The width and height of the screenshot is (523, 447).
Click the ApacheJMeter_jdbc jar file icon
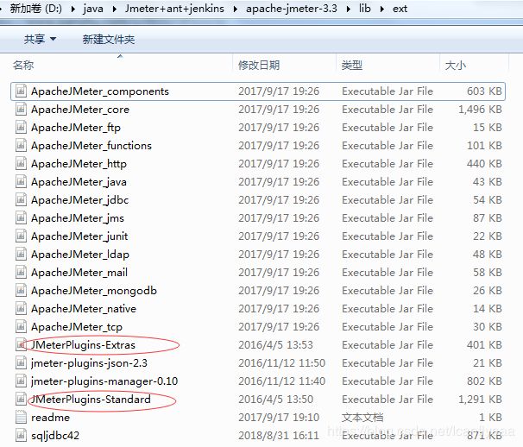pos(21,199)
